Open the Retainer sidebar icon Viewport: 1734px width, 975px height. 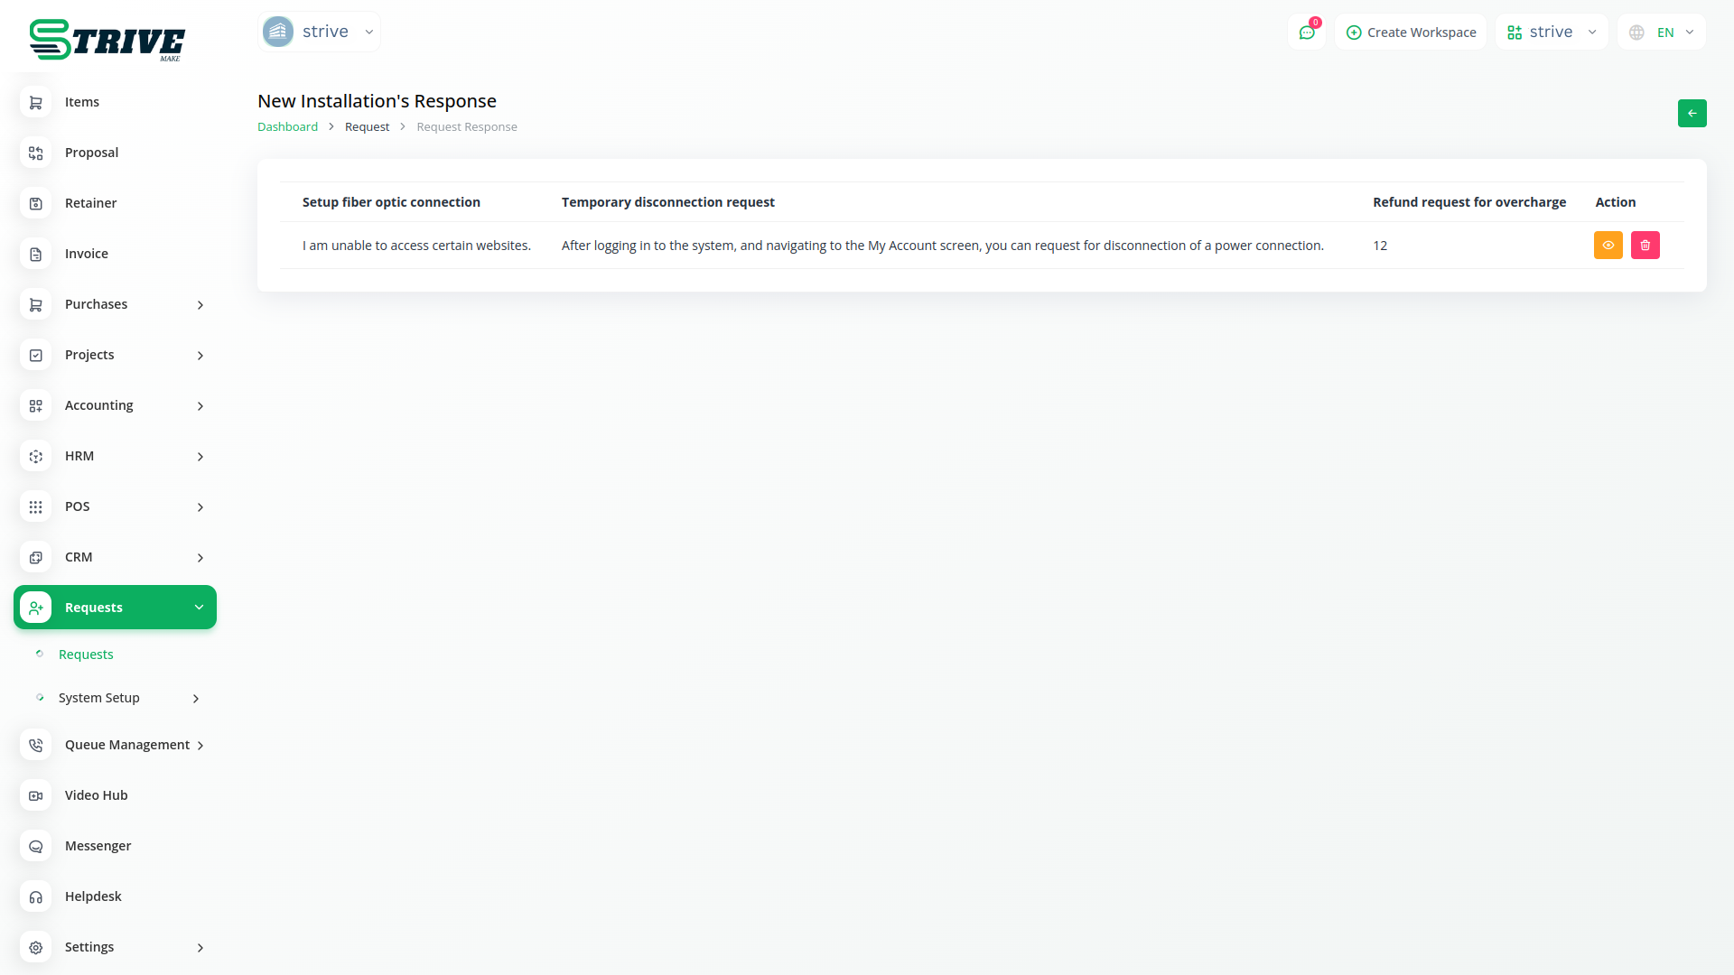[36, 204]
